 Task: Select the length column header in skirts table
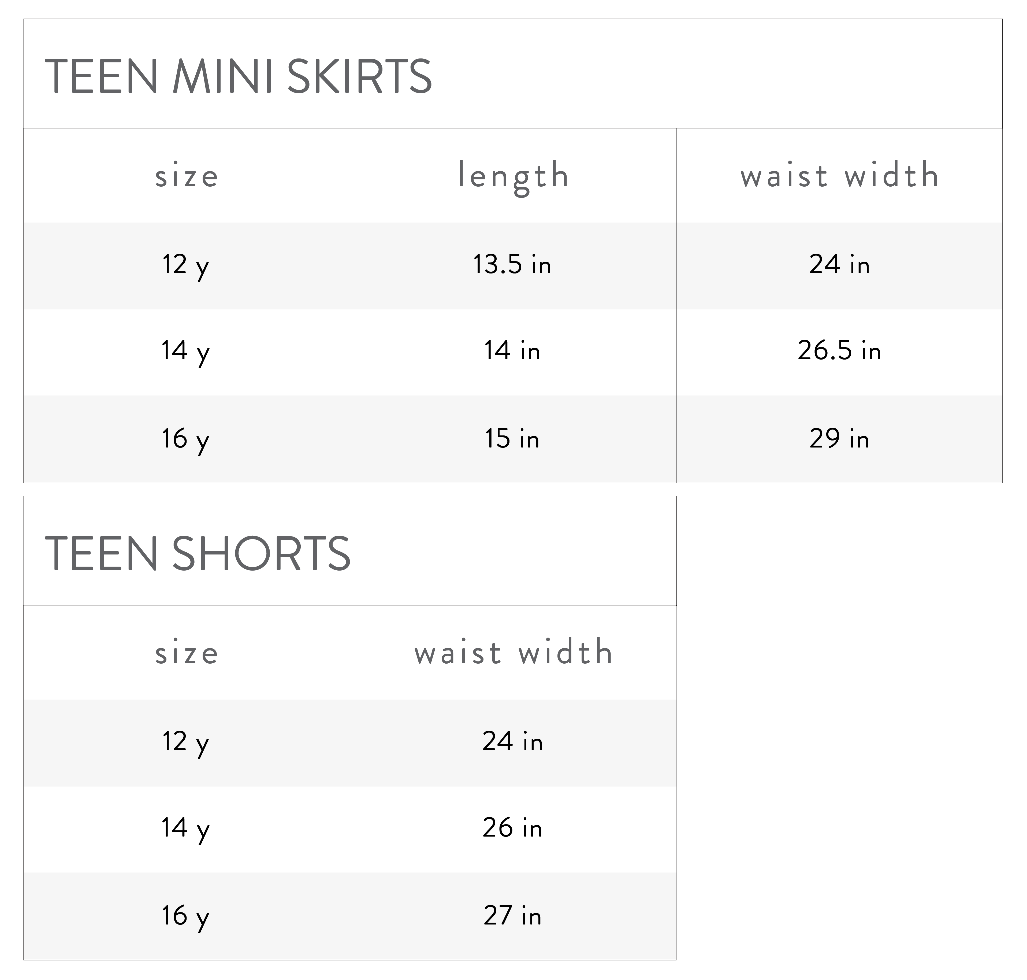click(x=513, y=176)
